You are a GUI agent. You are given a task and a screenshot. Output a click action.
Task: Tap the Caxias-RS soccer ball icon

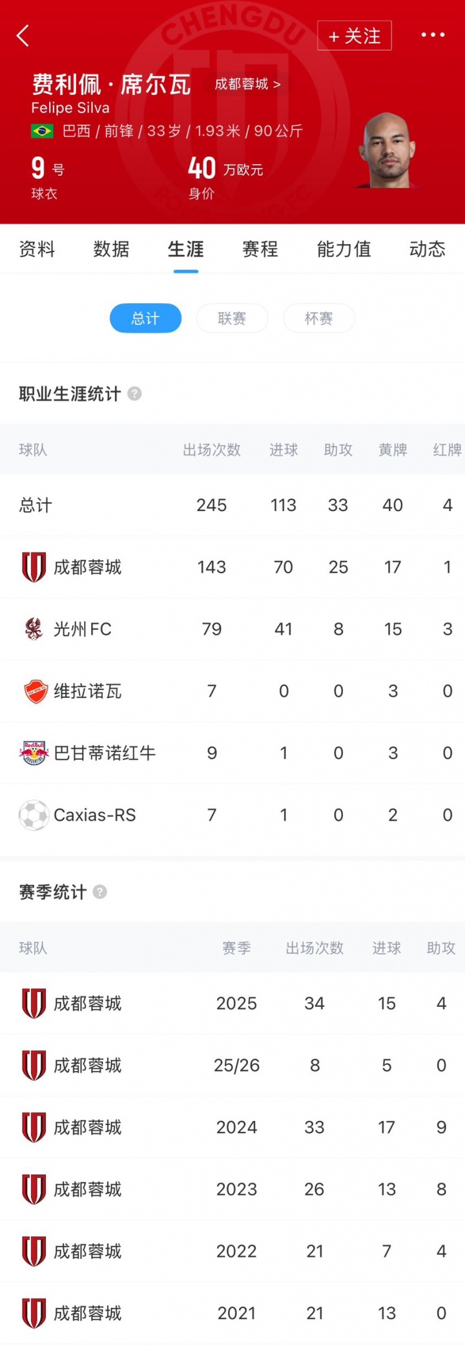pos(34,815)
